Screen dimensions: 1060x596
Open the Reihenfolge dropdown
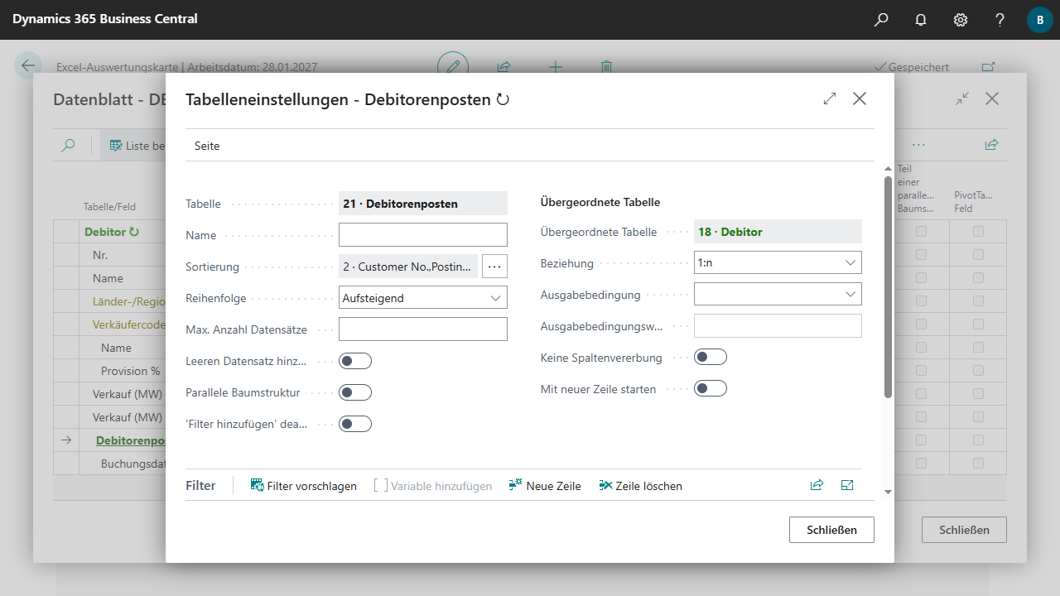(x=423, y=298)
